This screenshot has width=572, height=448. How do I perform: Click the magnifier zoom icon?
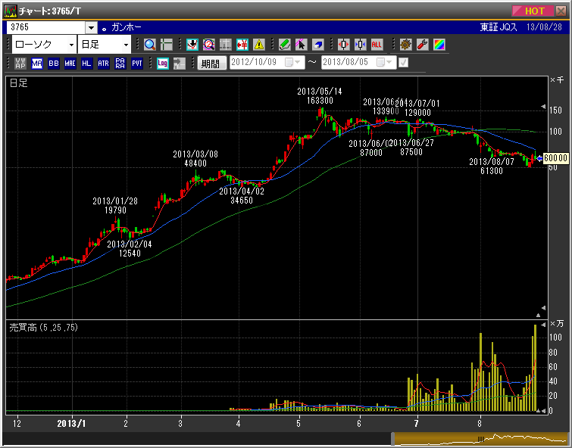(x=149, y=45)
